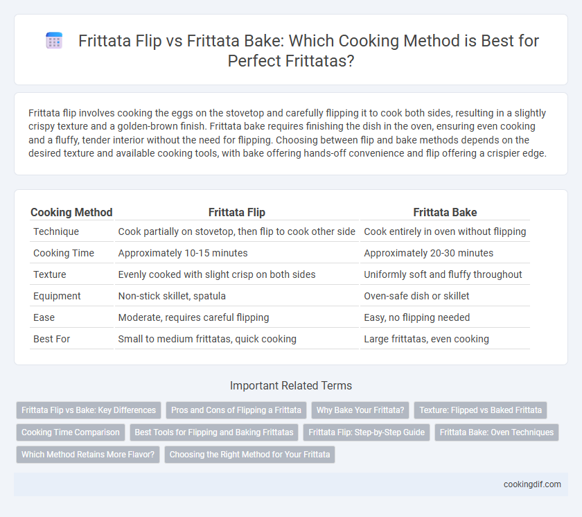582x517 pixels.
Task: Select the Best For row label
Action: tap(51, 339)
